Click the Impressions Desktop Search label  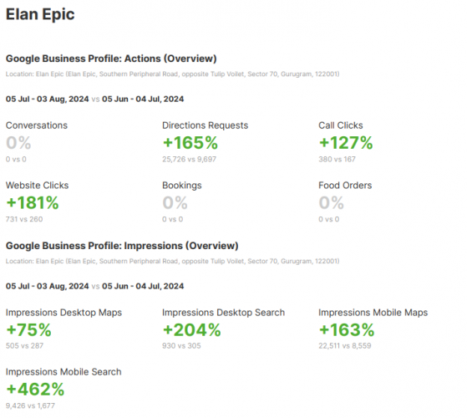223,313
